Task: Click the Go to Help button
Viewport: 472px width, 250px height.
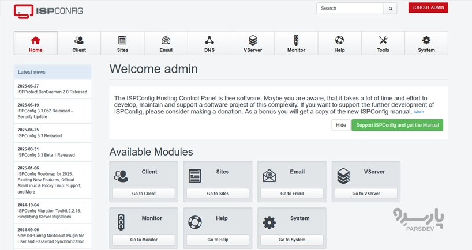Action: click(218, 240)
